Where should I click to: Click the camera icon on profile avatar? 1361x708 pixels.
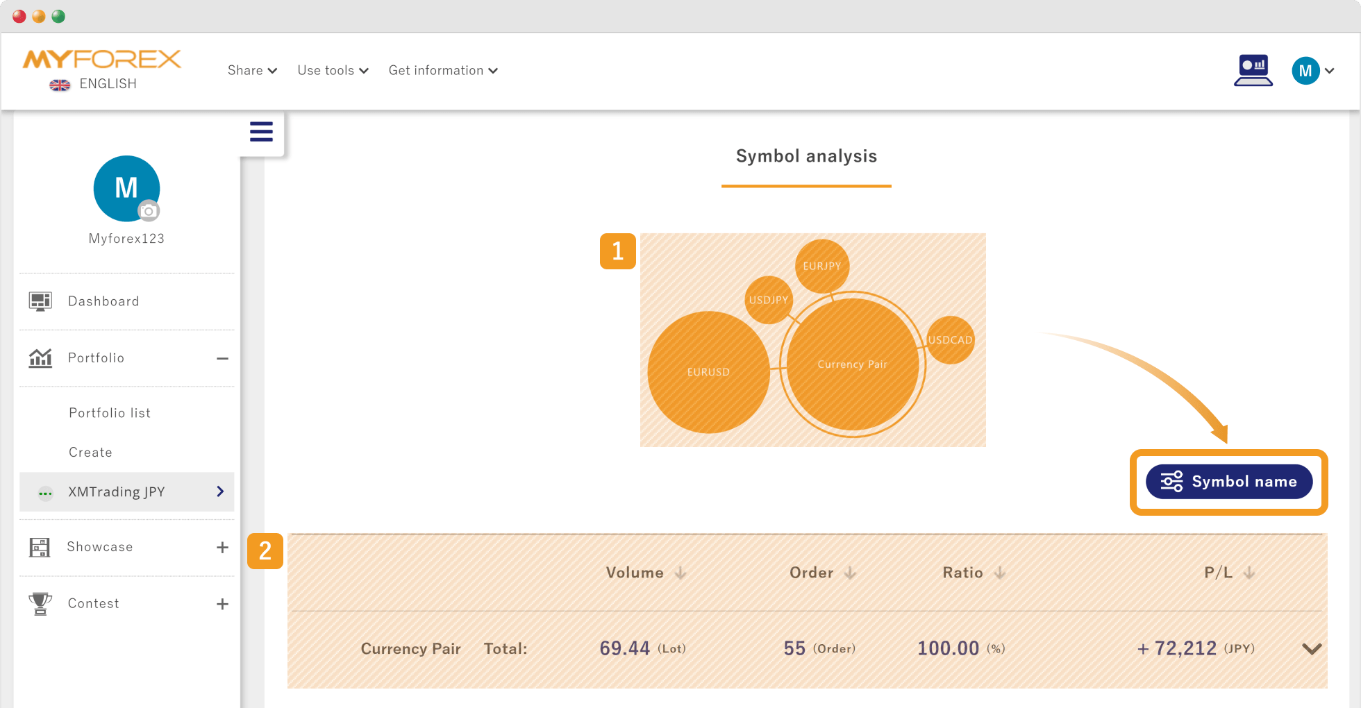[148, 211]
